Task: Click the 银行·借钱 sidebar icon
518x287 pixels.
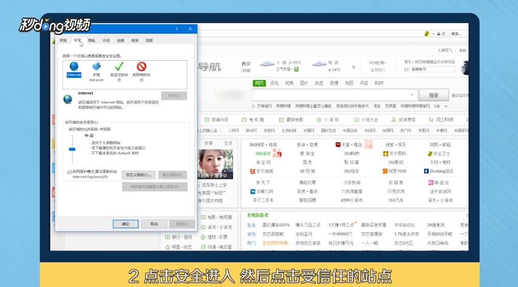Action: [x=167, y=237]
